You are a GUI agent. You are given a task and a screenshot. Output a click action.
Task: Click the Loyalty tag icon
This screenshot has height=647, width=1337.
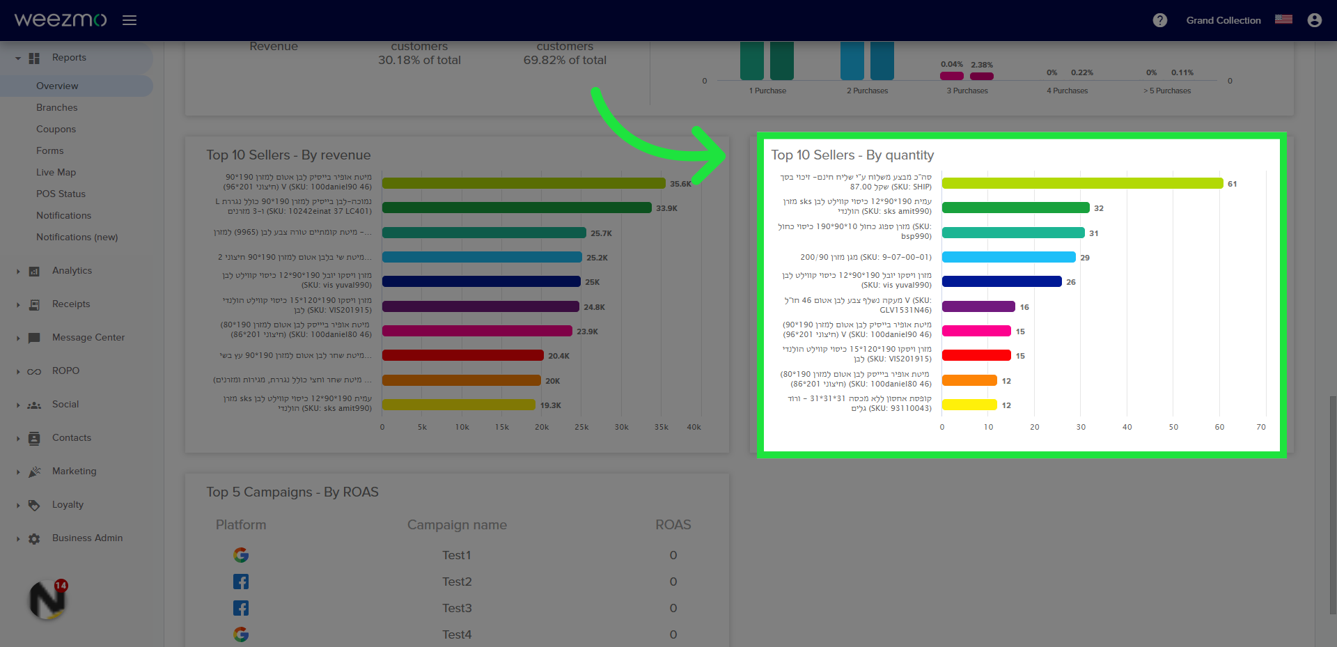pyautogui.click(x=34, y=505)
